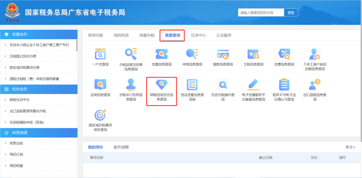Click the tax bureau emblem logo
This screenshot has width=362, height=178.
[x=12, y=13]
